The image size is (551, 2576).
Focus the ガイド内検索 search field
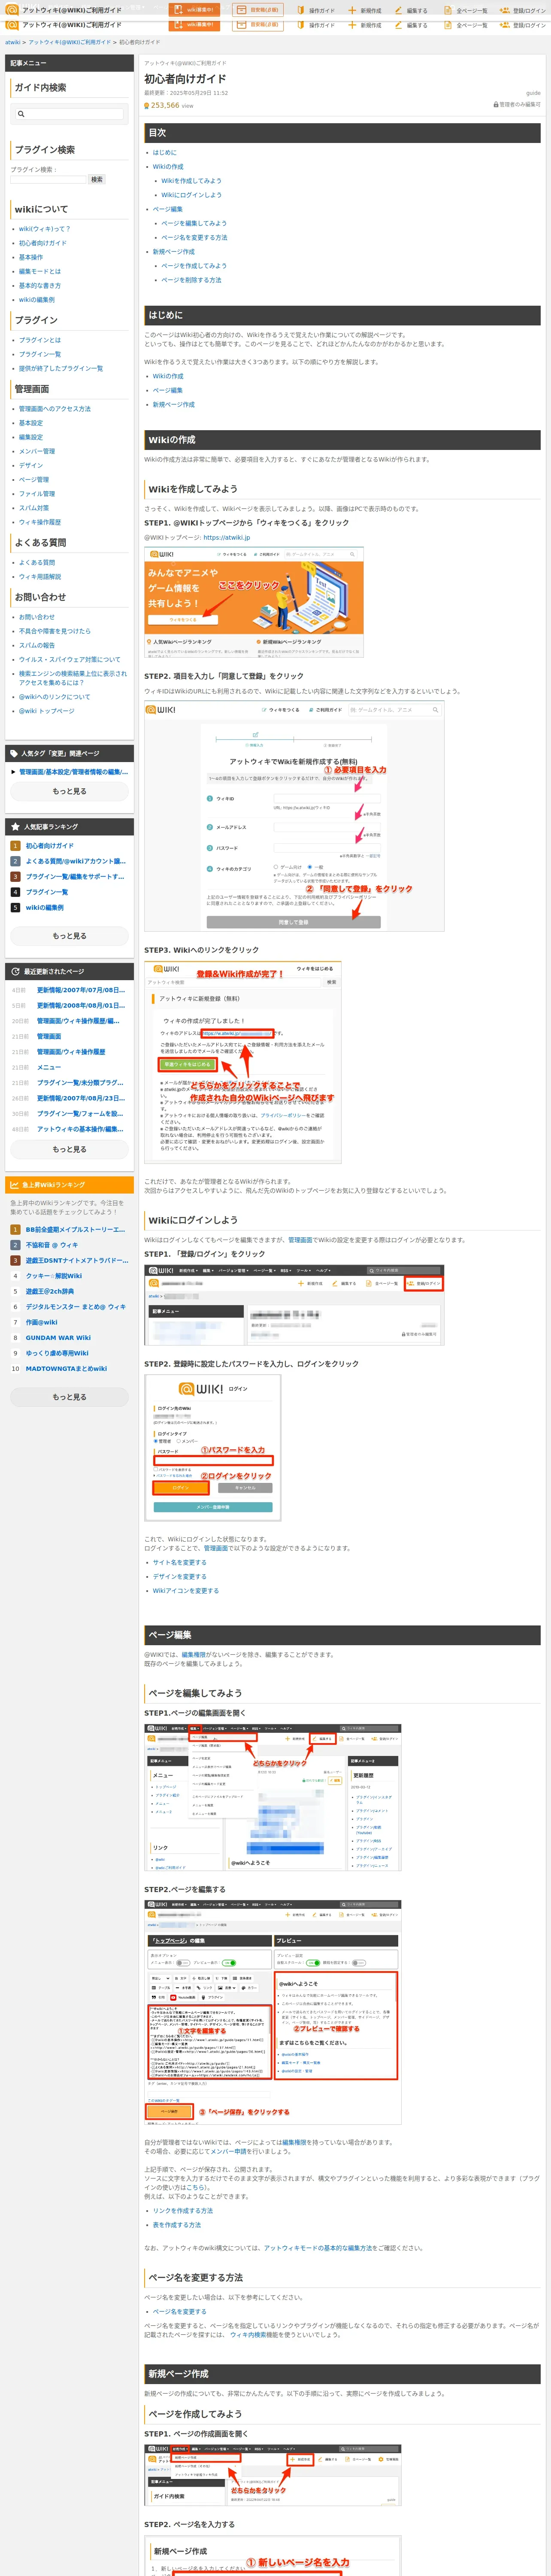pyautogui.click(x=69, y=114)
